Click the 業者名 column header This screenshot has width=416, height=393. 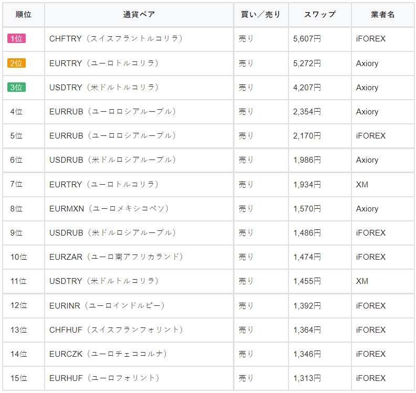(x=382, y=15)
